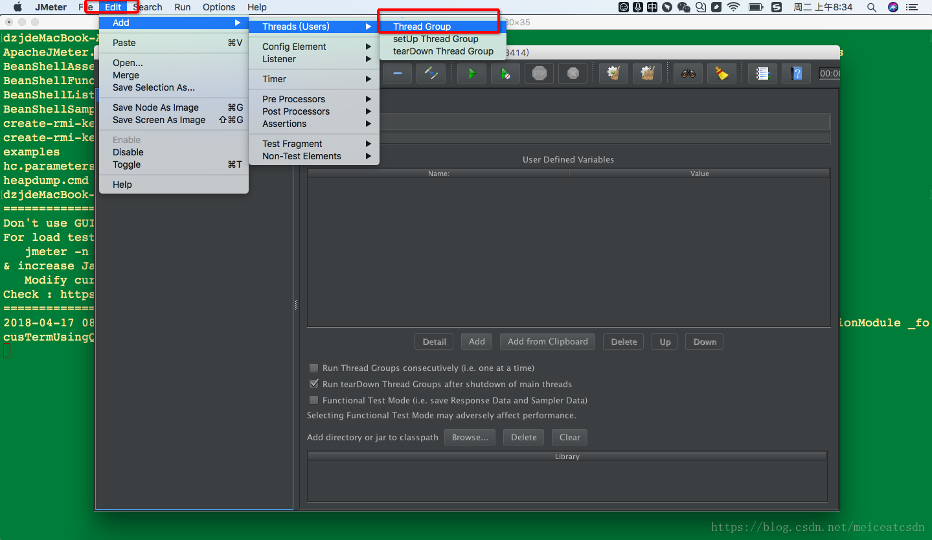This screenshot has width=932, height=540.
Task: Click the Name: column header
Action: coord(438,174)
